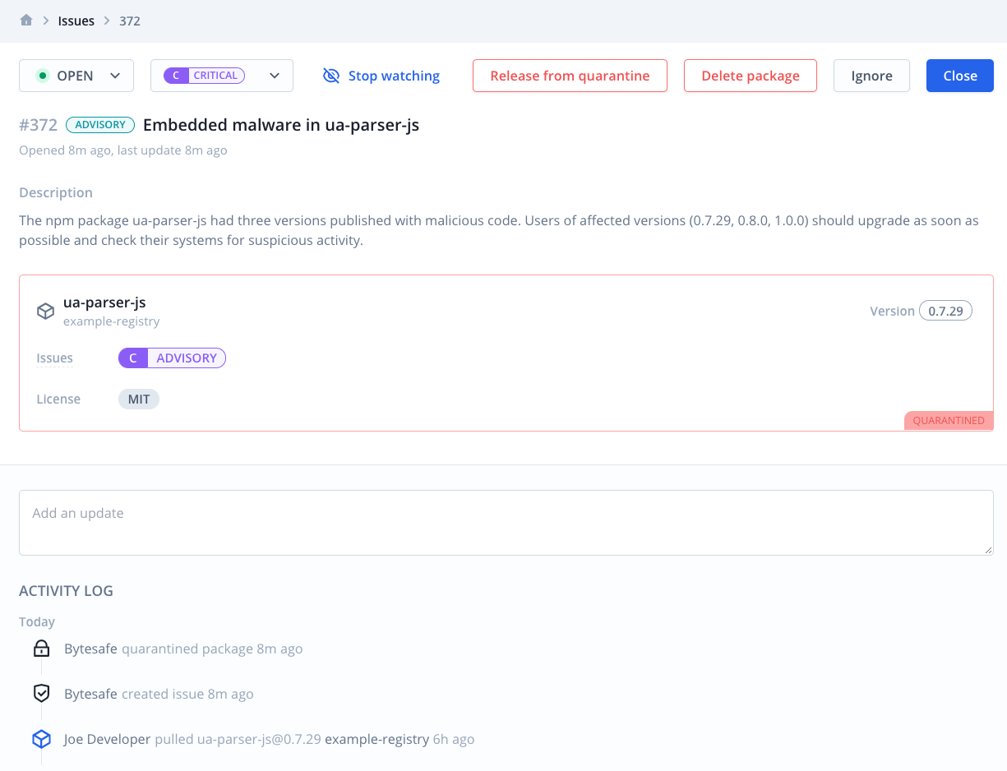
Task: Click the Add an update text area
Action: pos(506,522)
